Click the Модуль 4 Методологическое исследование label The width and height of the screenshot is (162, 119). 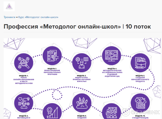tap(111, 73)
